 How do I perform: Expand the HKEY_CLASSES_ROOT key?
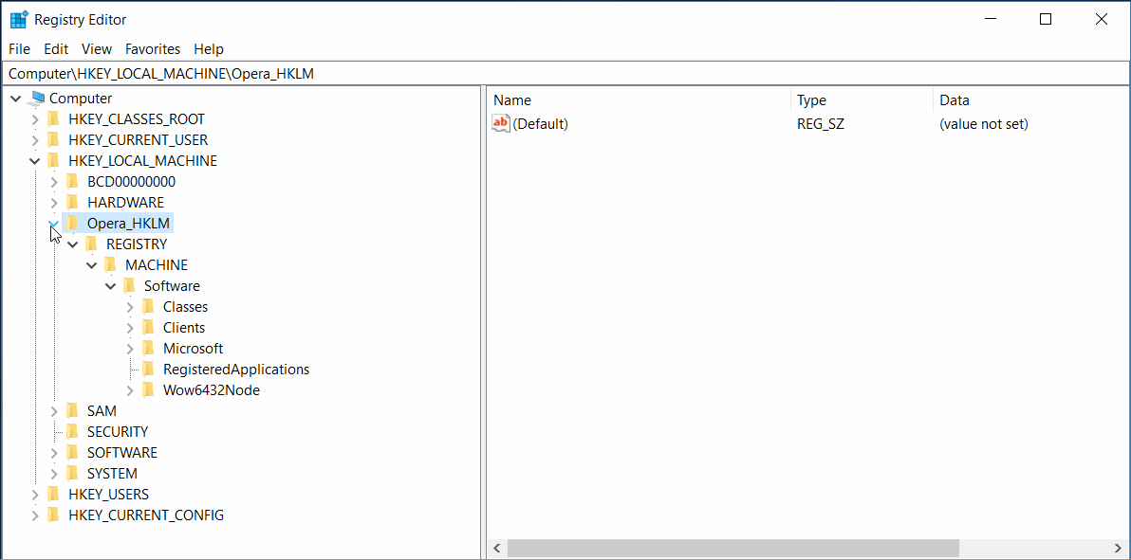(35, 119)
